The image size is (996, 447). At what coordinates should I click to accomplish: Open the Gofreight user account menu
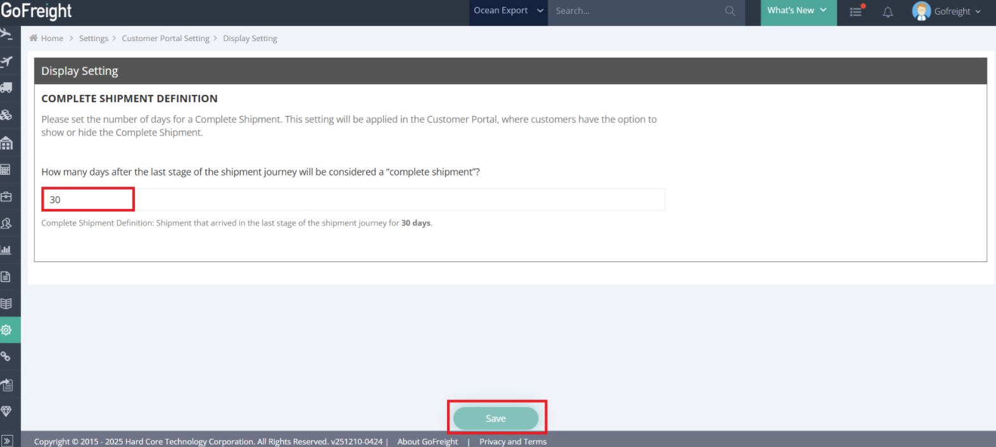click(947, 11)
